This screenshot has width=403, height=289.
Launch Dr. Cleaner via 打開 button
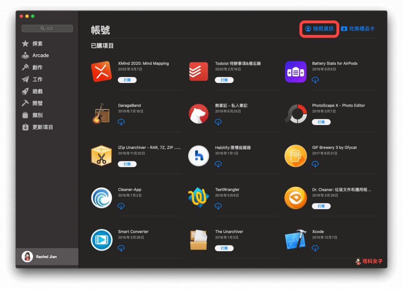321,206
